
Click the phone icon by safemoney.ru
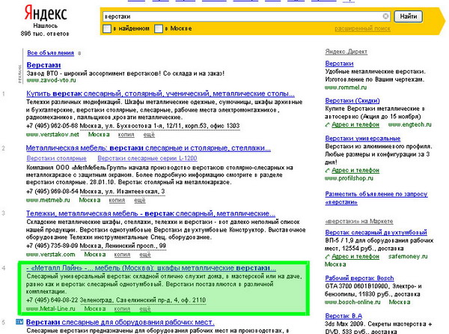tap(328, 257)
